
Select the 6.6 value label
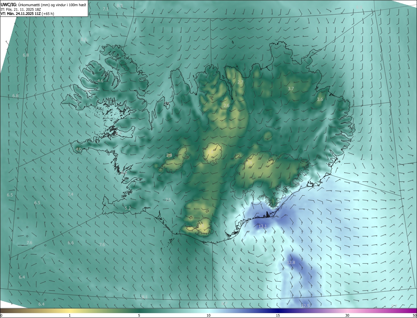71,243
